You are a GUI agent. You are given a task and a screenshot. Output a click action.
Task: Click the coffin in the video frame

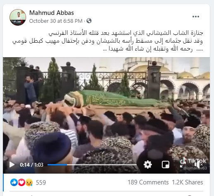tap(117, 102)
